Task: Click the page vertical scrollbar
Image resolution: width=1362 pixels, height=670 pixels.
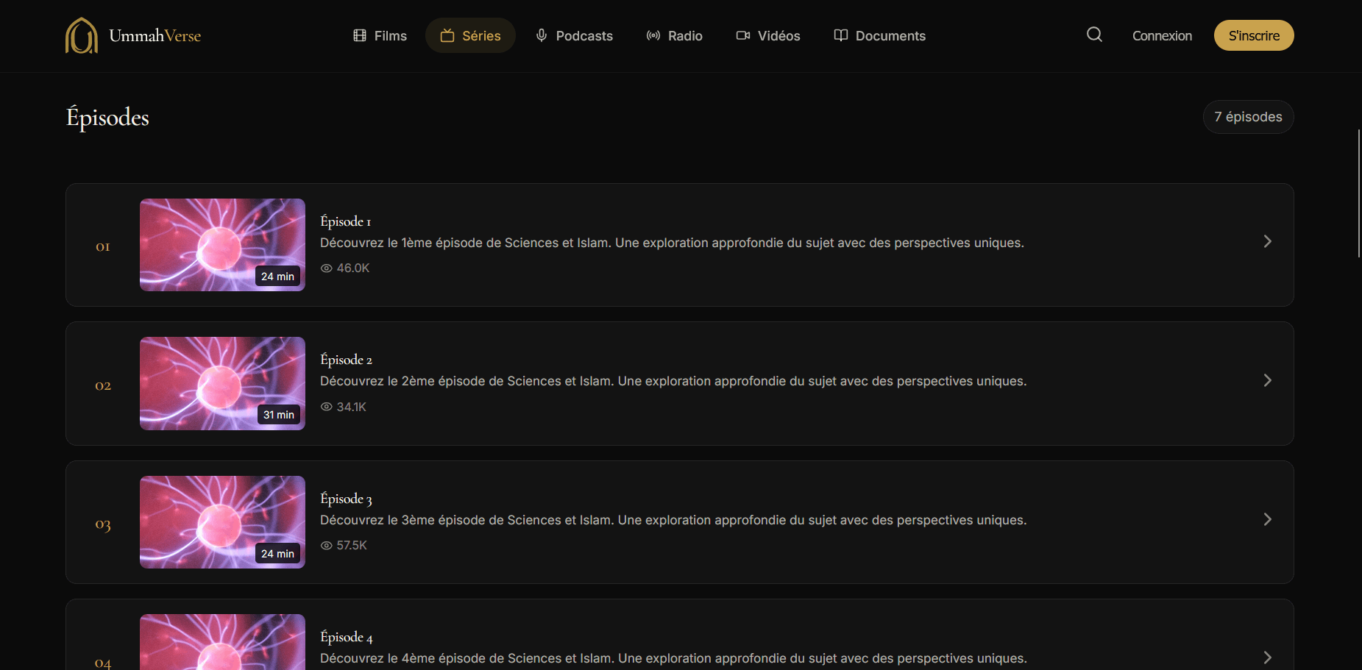Action: coord(1358,193)
